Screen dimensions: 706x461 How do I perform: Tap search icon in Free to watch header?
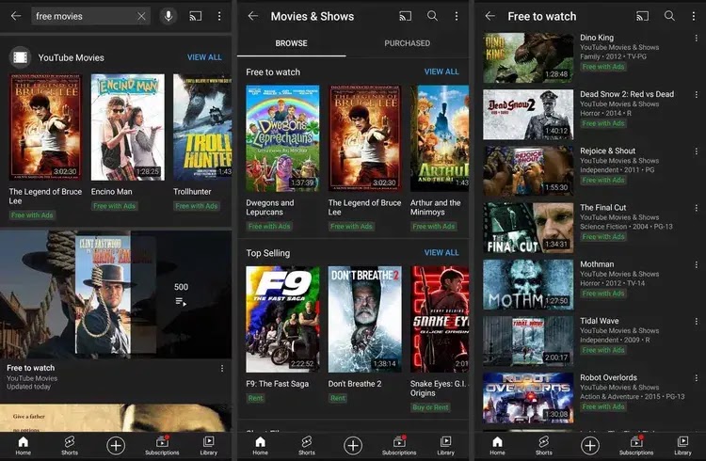(x=669, y=16)
